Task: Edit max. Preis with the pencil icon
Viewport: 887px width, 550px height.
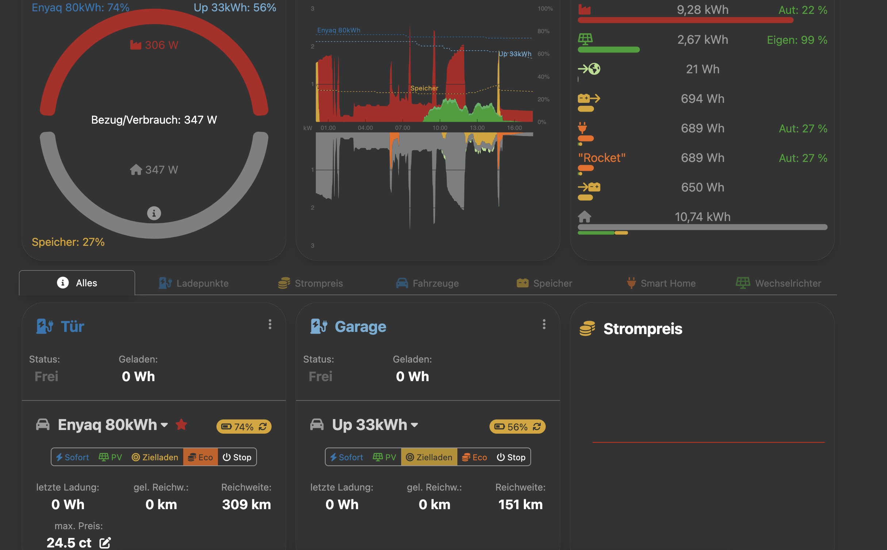Action: [x=105, y=543]
